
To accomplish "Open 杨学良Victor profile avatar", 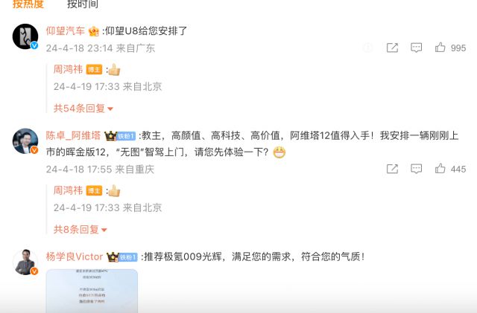I will (25, 262).
